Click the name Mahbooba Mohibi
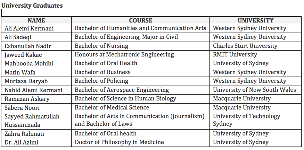Viewport: 304px width, 150px height. point(29,63)
